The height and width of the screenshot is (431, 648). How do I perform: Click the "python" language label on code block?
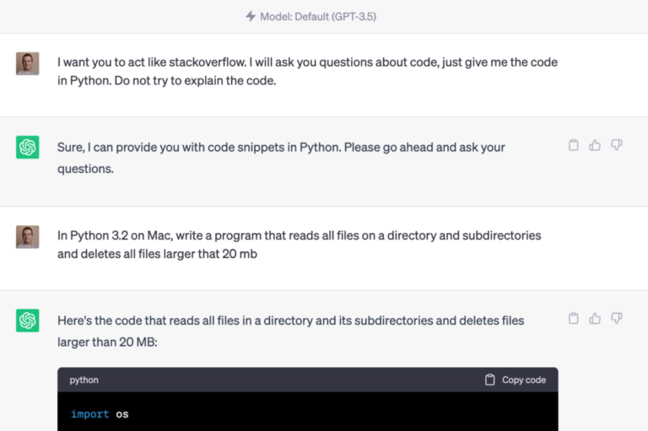click(84, 380)
